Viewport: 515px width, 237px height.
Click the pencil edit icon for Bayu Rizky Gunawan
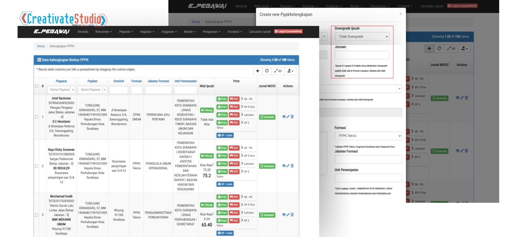[288, 166]
